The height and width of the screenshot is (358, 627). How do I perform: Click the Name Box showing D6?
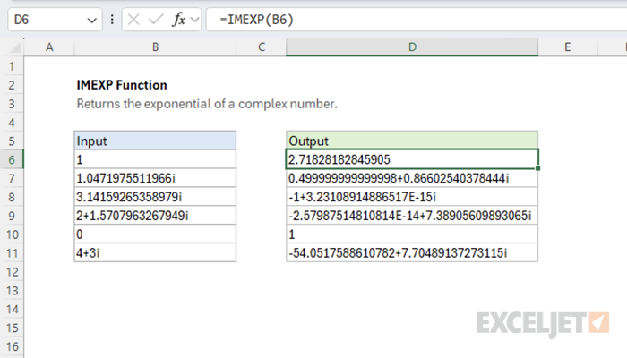[x=55, y=20]
